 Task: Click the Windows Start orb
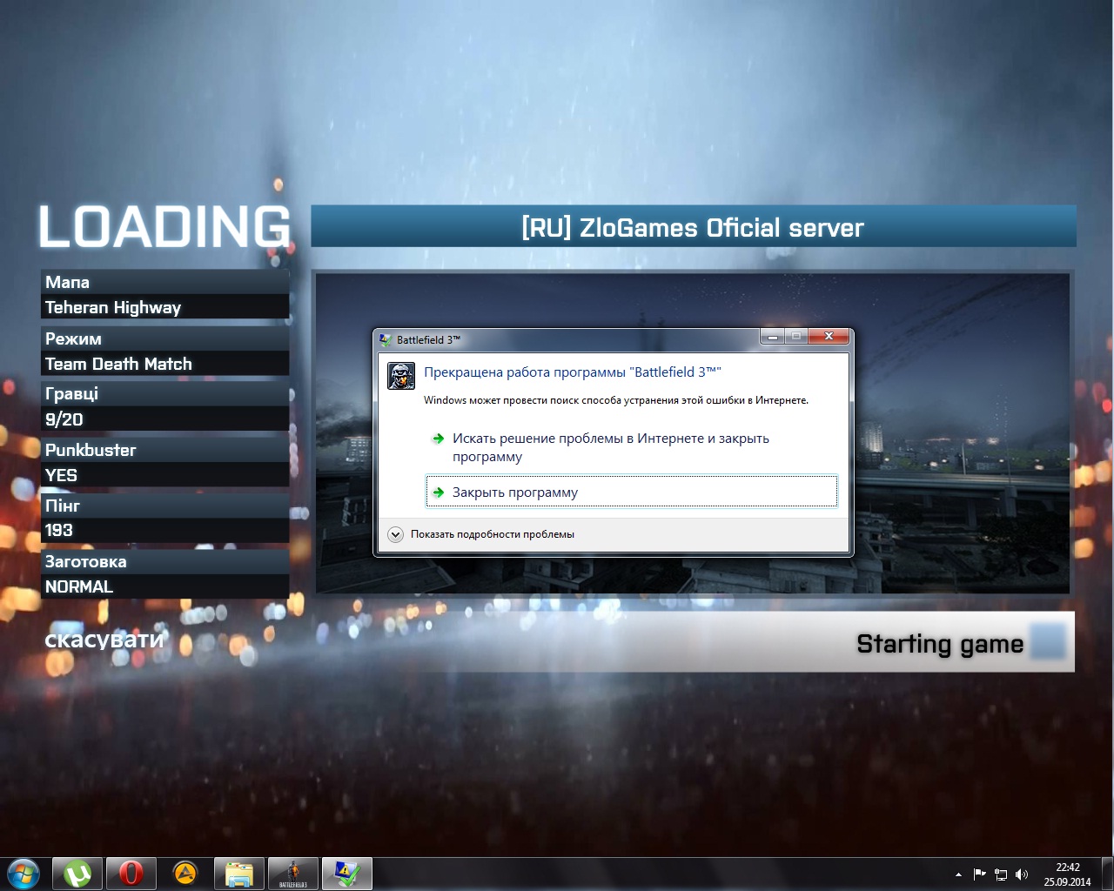(x=23, y=874)
